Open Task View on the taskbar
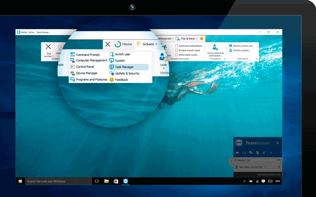Screen dimensions: 316x197 tap(97, 181)
